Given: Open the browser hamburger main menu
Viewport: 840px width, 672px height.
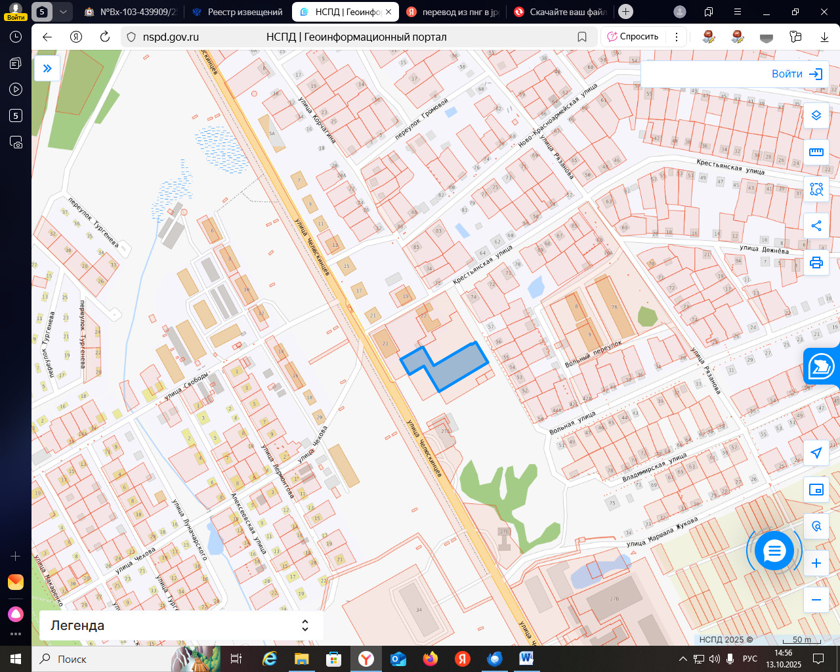Looking at the screenshot, I should (738, 12).
